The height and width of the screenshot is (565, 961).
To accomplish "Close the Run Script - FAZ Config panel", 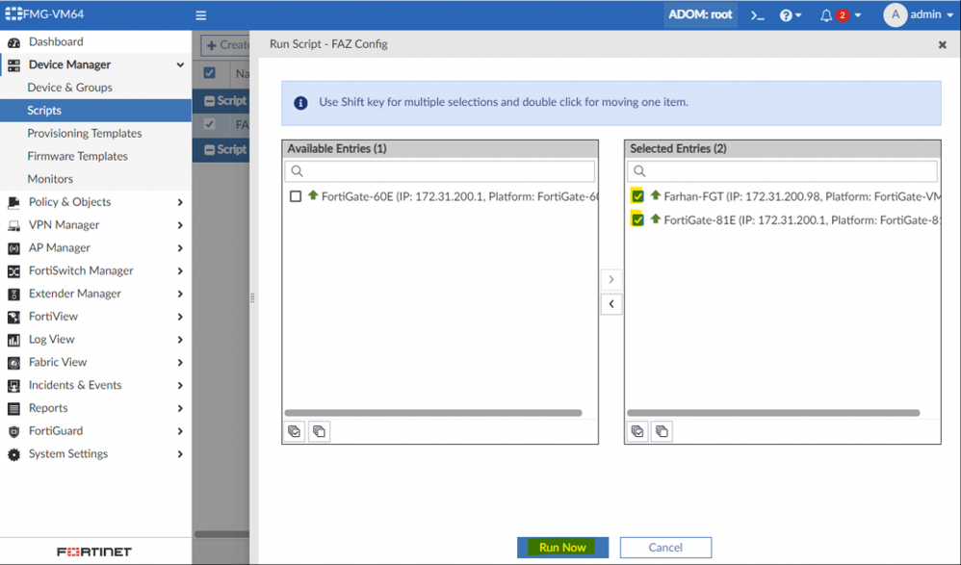I will 942,44.
